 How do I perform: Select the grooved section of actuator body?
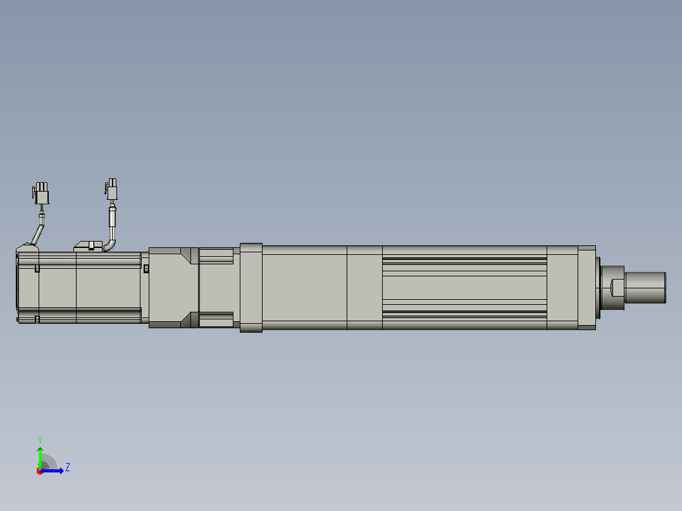click(x=464, y=288)
